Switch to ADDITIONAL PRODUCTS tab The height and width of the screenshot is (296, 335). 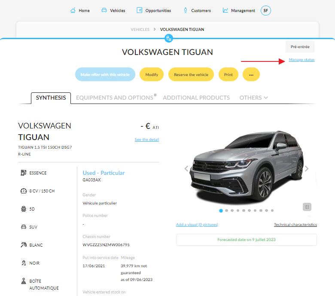click(x=196, y=98)
